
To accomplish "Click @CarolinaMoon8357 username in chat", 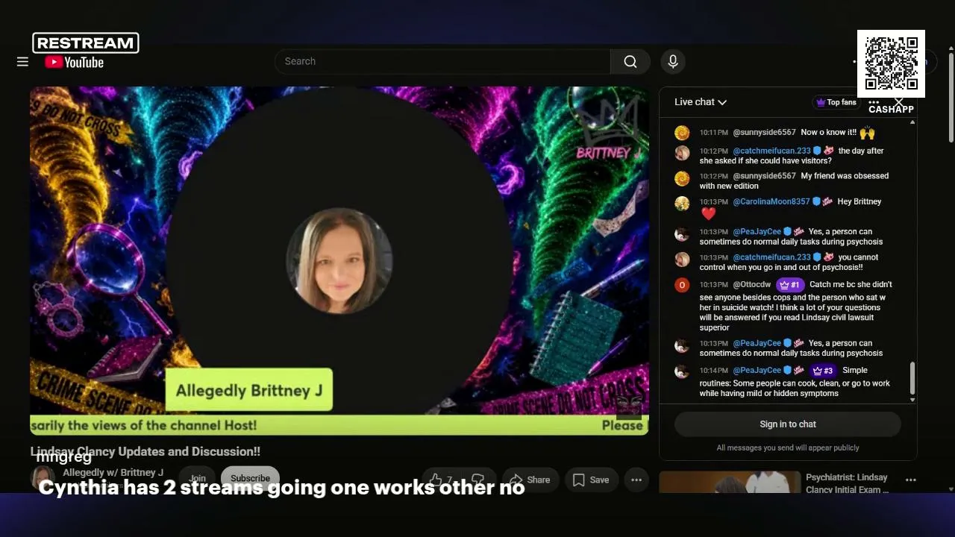I will click(x=771, y=201).
